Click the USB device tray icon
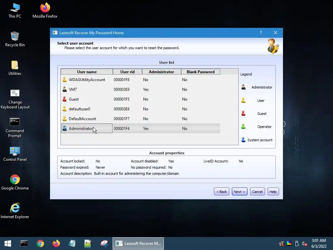The height and width of the screenshot is (250, 333). [x=297, y=243]
